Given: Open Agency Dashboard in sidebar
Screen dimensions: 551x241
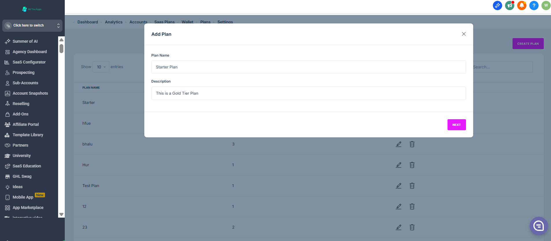Looking at the screenshot, I should 29,52.
